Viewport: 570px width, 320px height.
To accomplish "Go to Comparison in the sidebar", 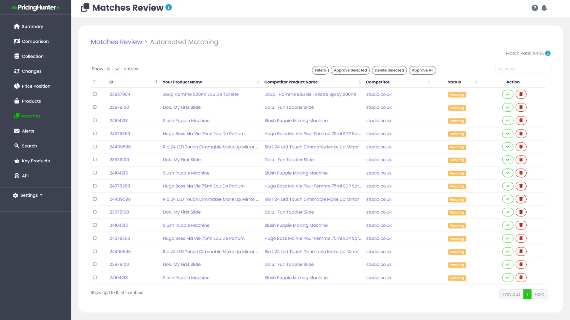I will pyautogui.click(x=35, y=41).
